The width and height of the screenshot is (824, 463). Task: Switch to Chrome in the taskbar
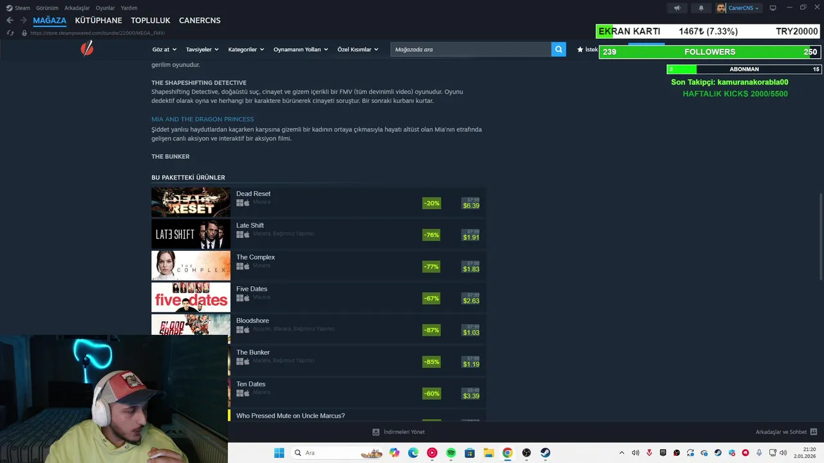[507, 453]
